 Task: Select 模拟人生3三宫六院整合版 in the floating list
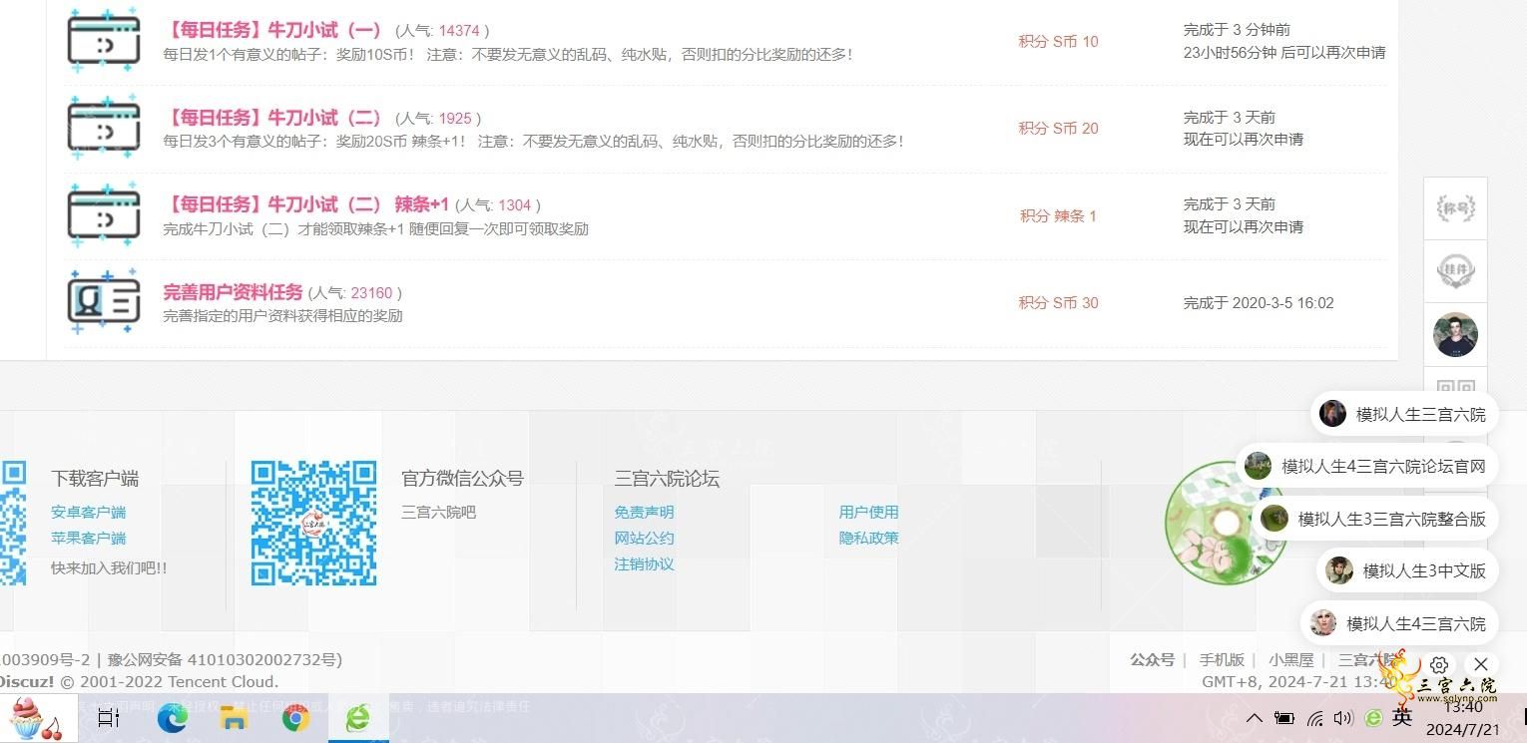(1374, 519)
